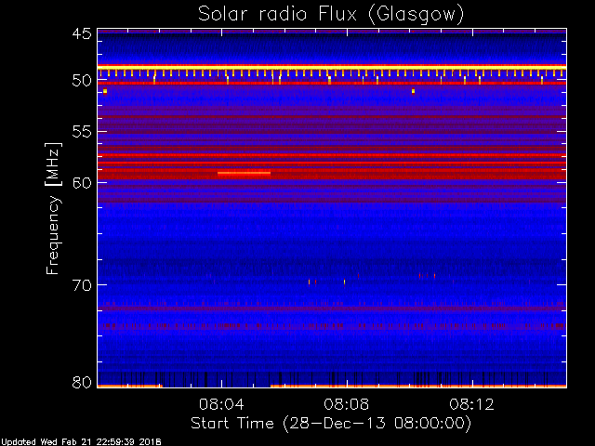Click the yellow dot near 51 MHz after 08:08
The image size is (595, 446).
(x=413, y=91)
